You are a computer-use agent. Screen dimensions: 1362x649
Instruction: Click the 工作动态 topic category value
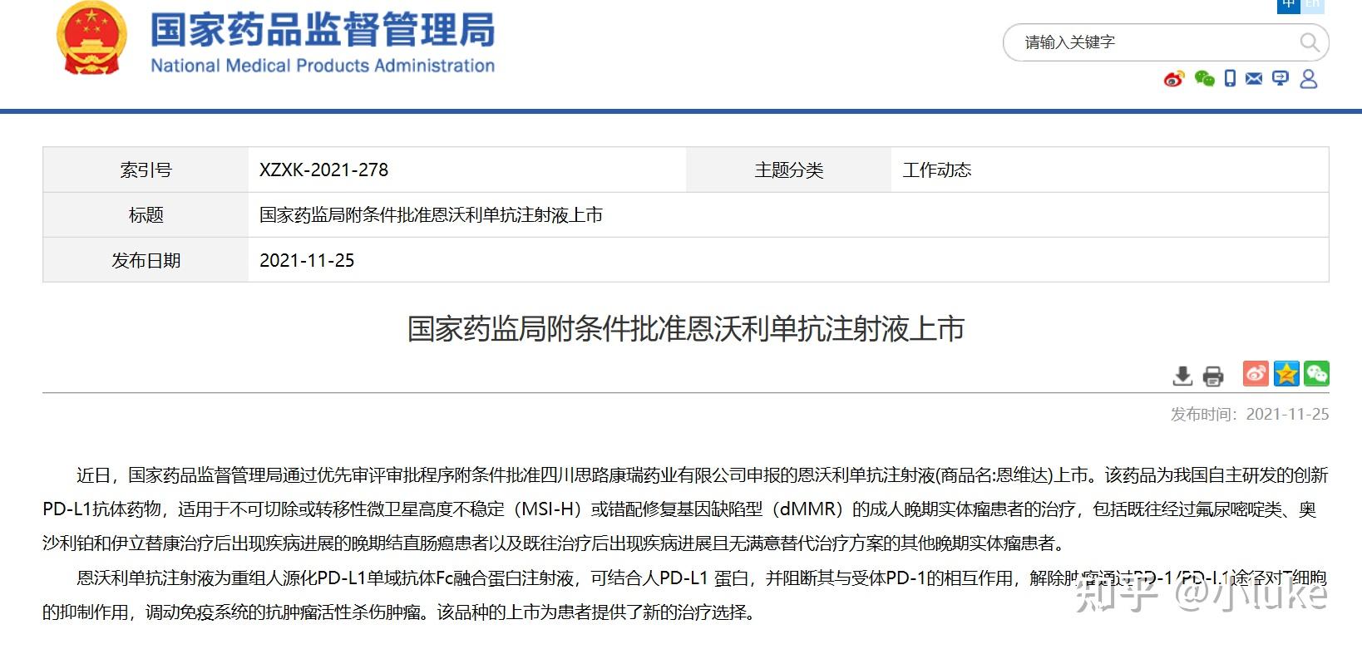click(937, 170)
